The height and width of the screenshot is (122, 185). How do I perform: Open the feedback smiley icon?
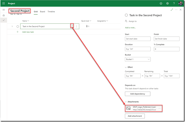point(161,3)
